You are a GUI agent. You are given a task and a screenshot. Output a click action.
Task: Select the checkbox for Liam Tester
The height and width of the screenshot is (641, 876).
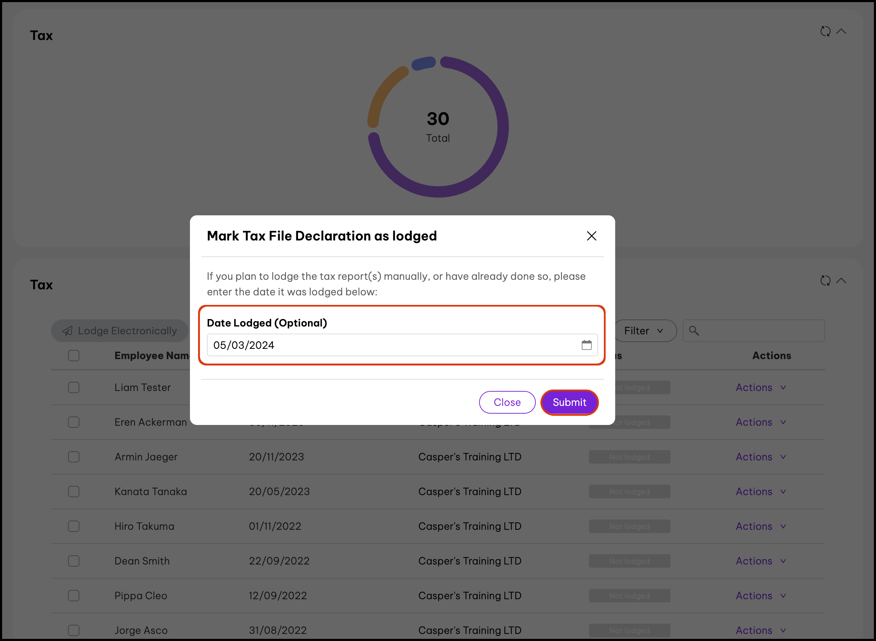(74, 387)
